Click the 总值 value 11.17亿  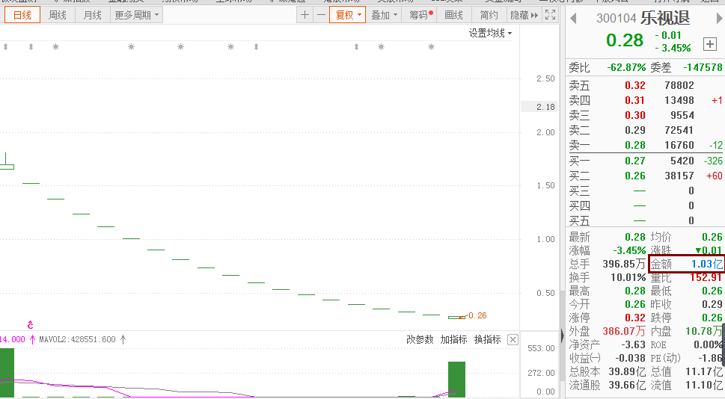coord(704,371)
